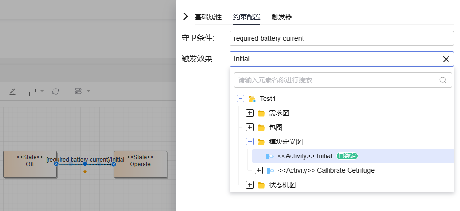Expand the 需求图 folder node

pyautogui.click(x=249, y=113)
